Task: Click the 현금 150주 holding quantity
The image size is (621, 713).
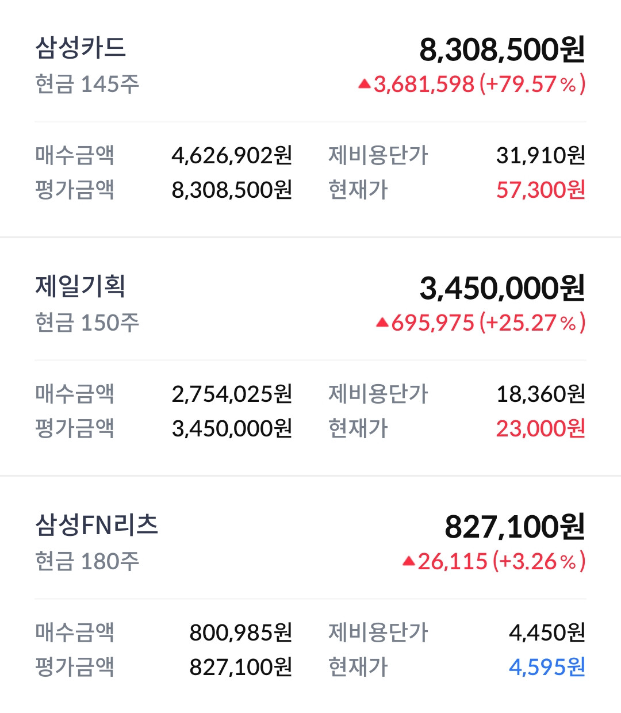Action: click(x=87, y=323)
